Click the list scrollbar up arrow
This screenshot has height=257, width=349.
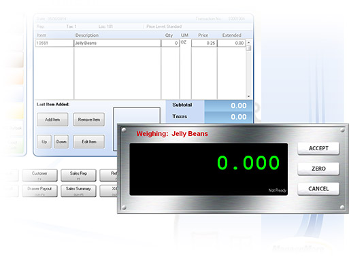tap(248, 42)
